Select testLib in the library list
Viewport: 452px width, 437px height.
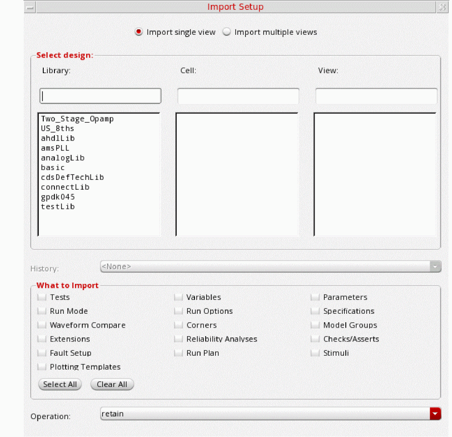click(58, 207)
